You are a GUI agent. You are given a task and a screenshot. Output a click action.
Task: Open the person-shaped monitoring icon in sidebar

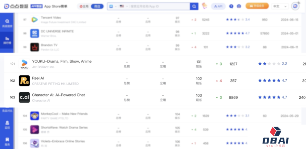pyautogui.click(x=7, y=123)
